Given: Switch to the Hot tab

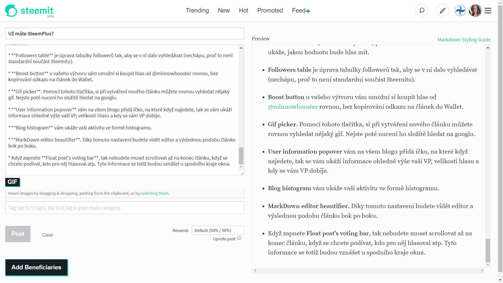Looking at the screenshot, I should point(244,10).
